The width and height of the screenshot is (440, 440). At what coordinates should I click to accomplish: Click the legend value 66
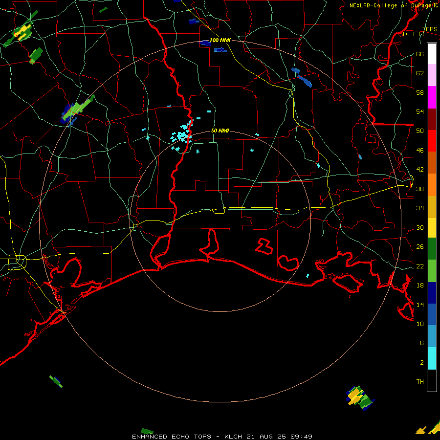pyautogui.click(x=420, y=54)
